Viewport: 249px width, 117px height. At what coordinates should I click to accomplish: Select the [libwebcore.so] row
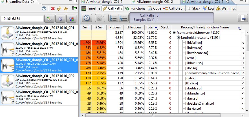coord(162,53)
